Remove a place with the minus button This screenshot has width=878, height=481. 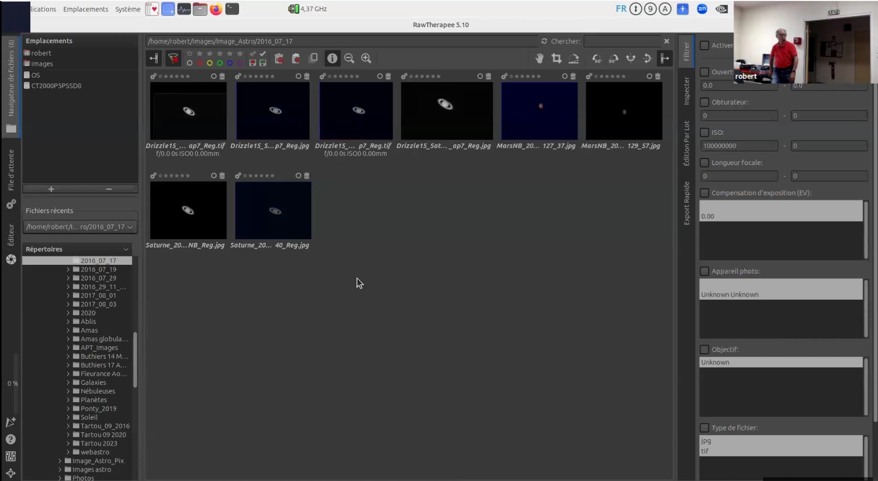(109, 189)
